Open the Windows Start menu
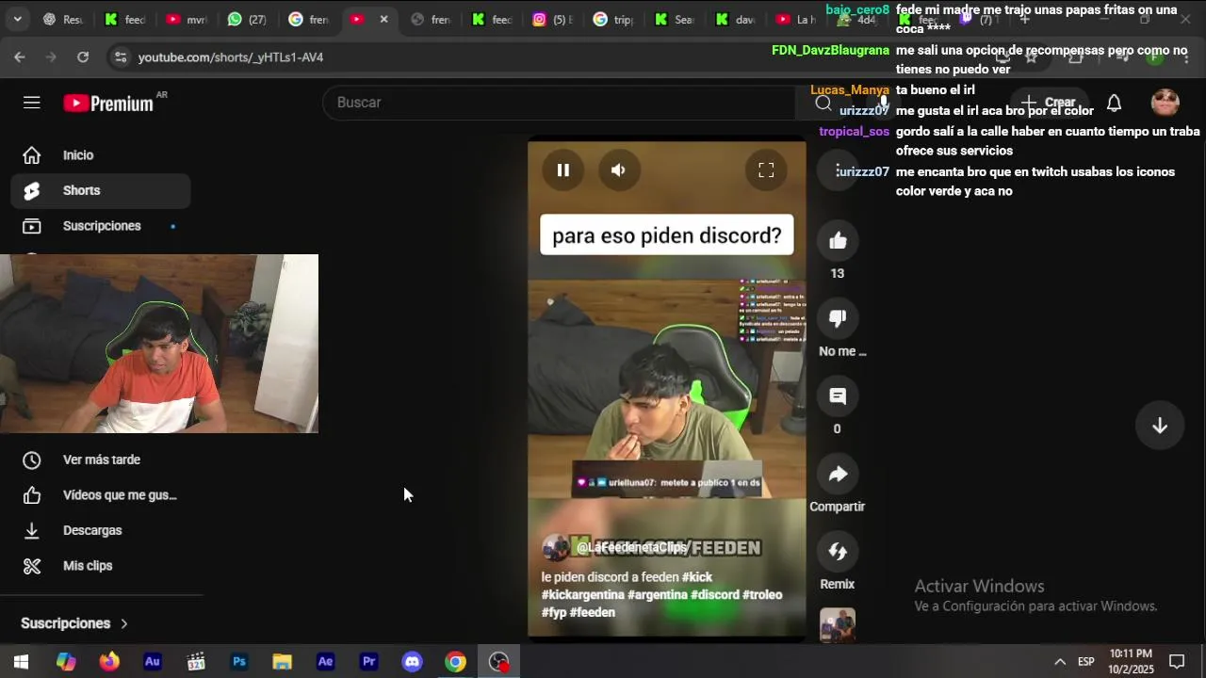 click(21, 662)
